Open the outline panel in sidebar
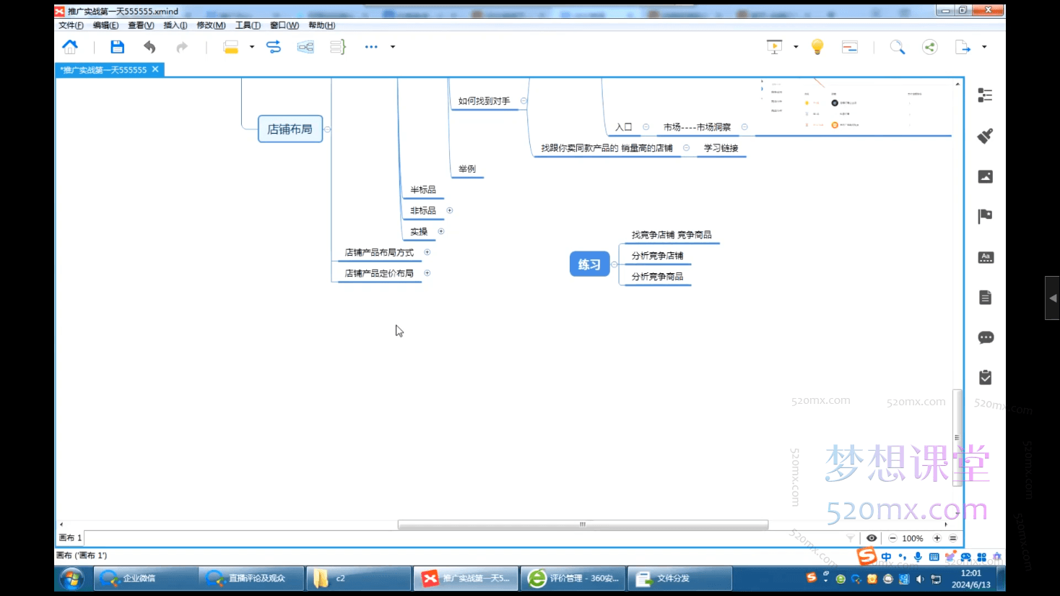Viewport: 1060px width, 596px height. click(x=985, y=95)
